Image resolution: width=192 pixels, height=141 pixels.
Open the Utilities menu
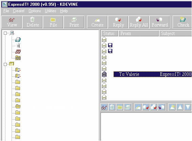coord(50,11)
